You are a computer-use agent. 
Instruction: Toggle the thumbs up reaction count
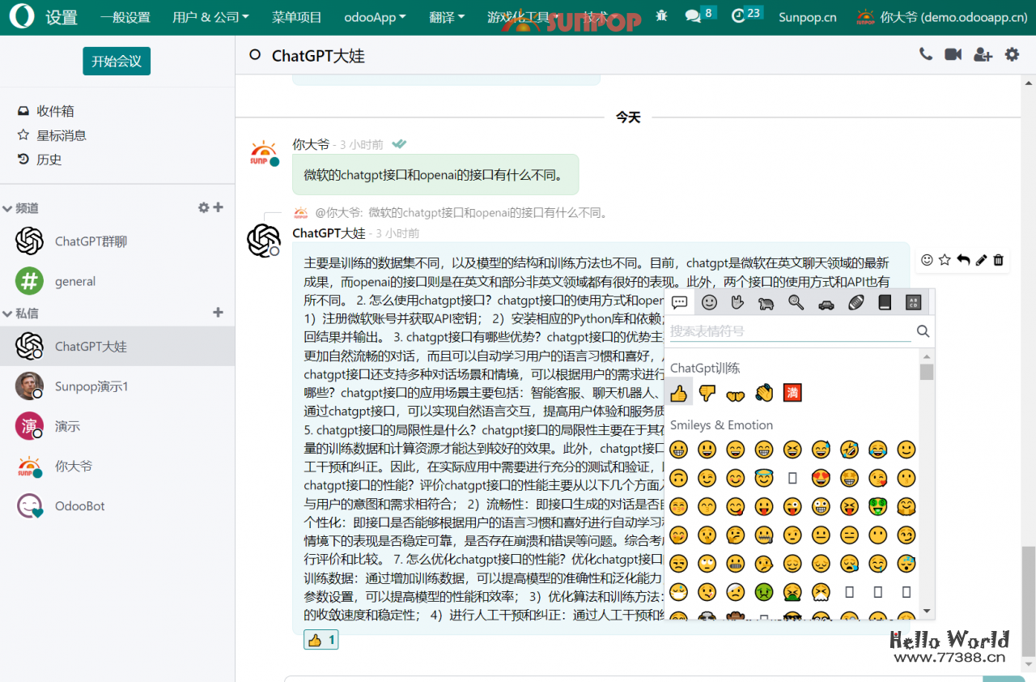click(321, 639)
